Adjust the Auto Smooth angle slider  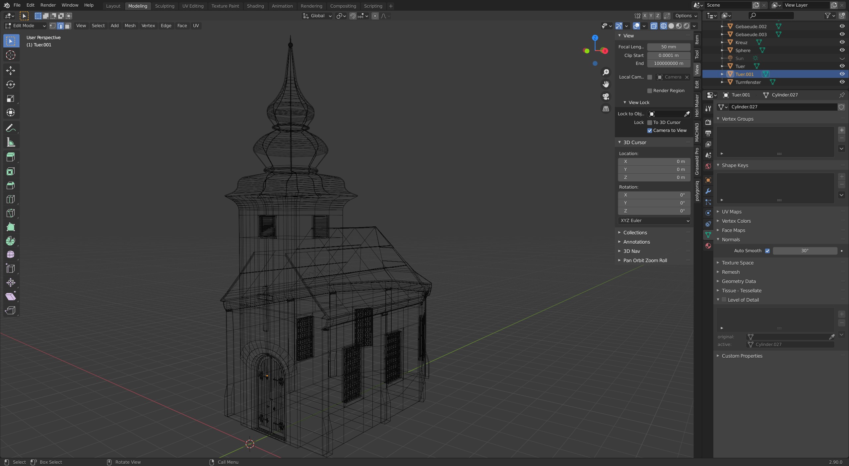(805, 251)
